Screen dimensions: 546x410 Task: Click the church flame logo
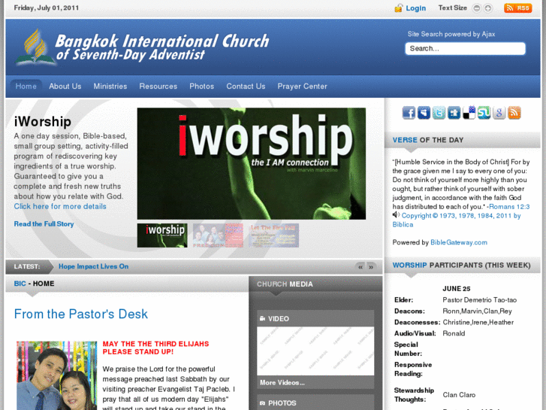pyautogui.click(x=35, y=47)
